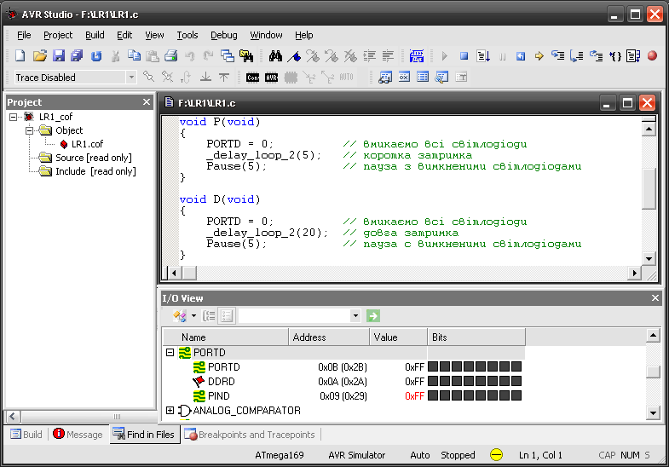The image size is (669, 467).
Task: Toggle bit 7 of PORTD register 0x0B
Action: (433, 366)
